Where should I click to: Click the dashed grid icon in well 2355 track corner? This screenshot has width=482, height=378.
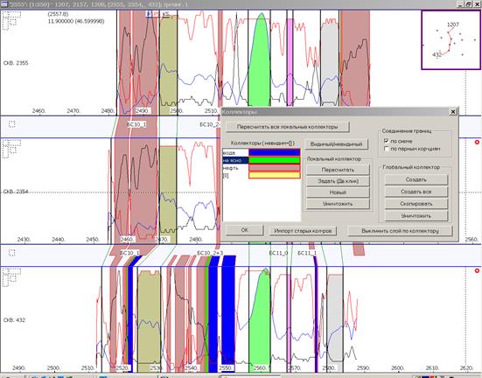coord(11,21)
